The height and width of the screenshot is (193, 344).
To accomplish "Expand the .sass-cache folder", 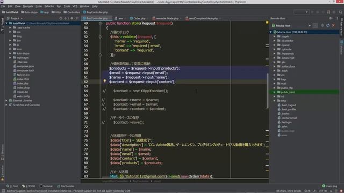I will coord(10,27).
